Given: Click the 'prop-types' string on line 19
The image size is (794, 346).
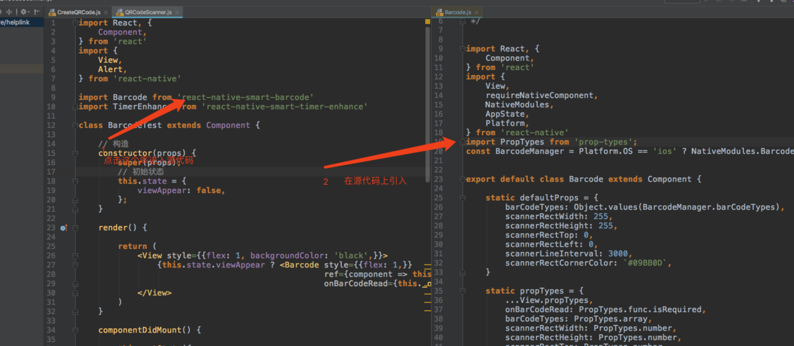Looking at the screenshot, I should tap(603, 142).
